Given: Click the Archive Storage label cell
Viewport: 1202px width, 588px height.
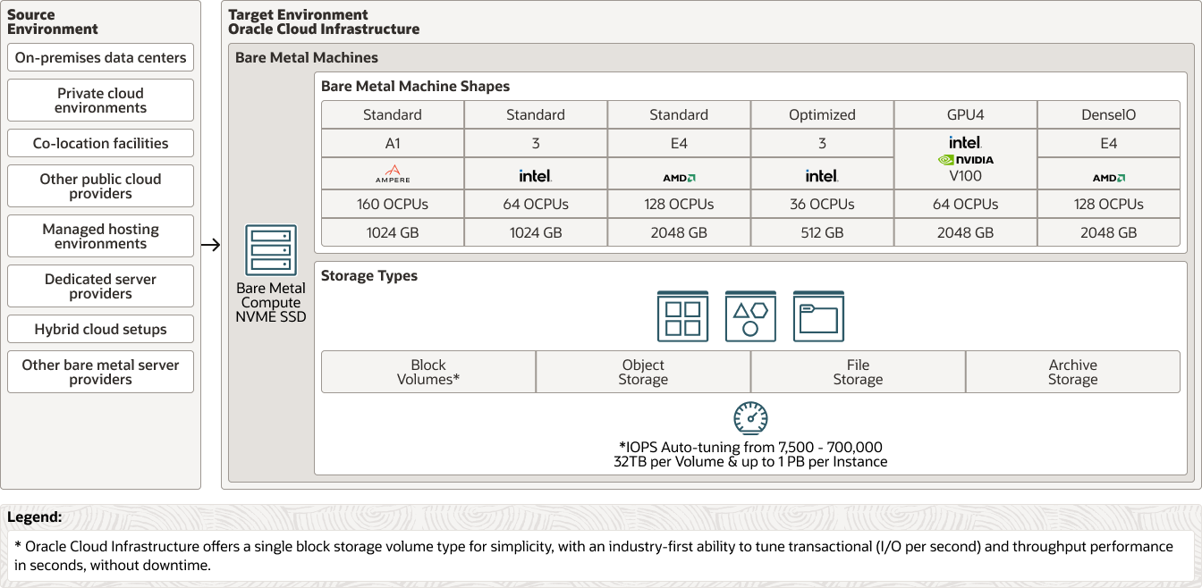Looking at the screenshot, I should click(1072, 372).
